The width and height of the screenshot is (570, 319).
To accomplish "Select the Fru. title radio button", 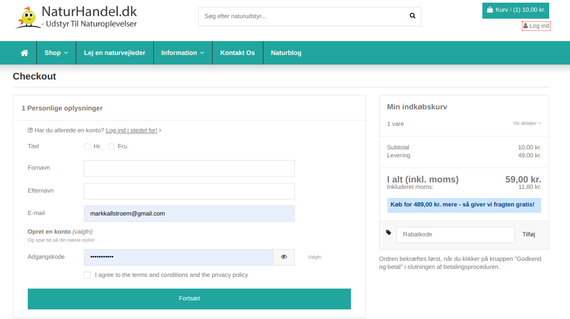I will tap(111, 146).
